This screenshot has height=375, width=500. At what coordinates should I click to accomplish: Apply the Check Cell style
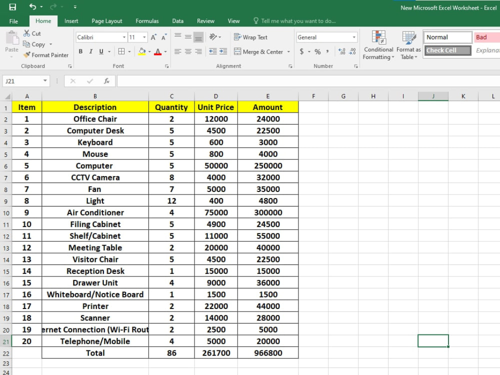(x=447, y=50)
